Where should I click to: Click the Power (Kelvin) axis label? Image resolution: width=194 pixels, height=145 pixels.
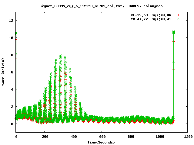click(3, 73)
